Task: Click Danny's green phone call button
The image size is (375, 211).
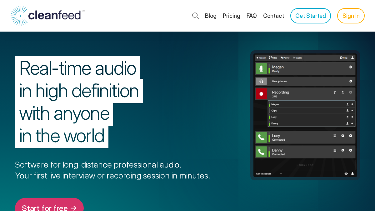Action: tap(261, 152)
